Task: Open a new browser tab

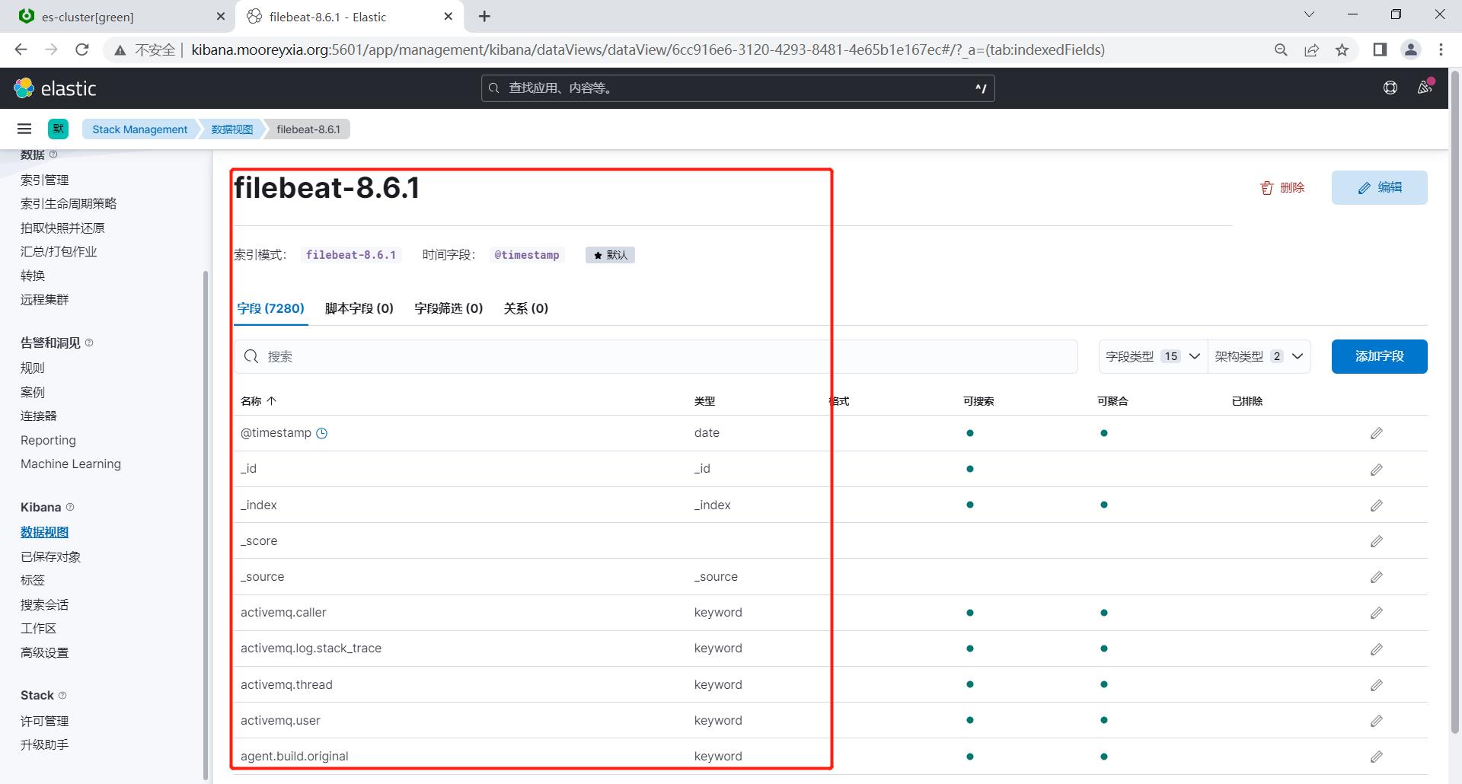Action: pos(484,16)
